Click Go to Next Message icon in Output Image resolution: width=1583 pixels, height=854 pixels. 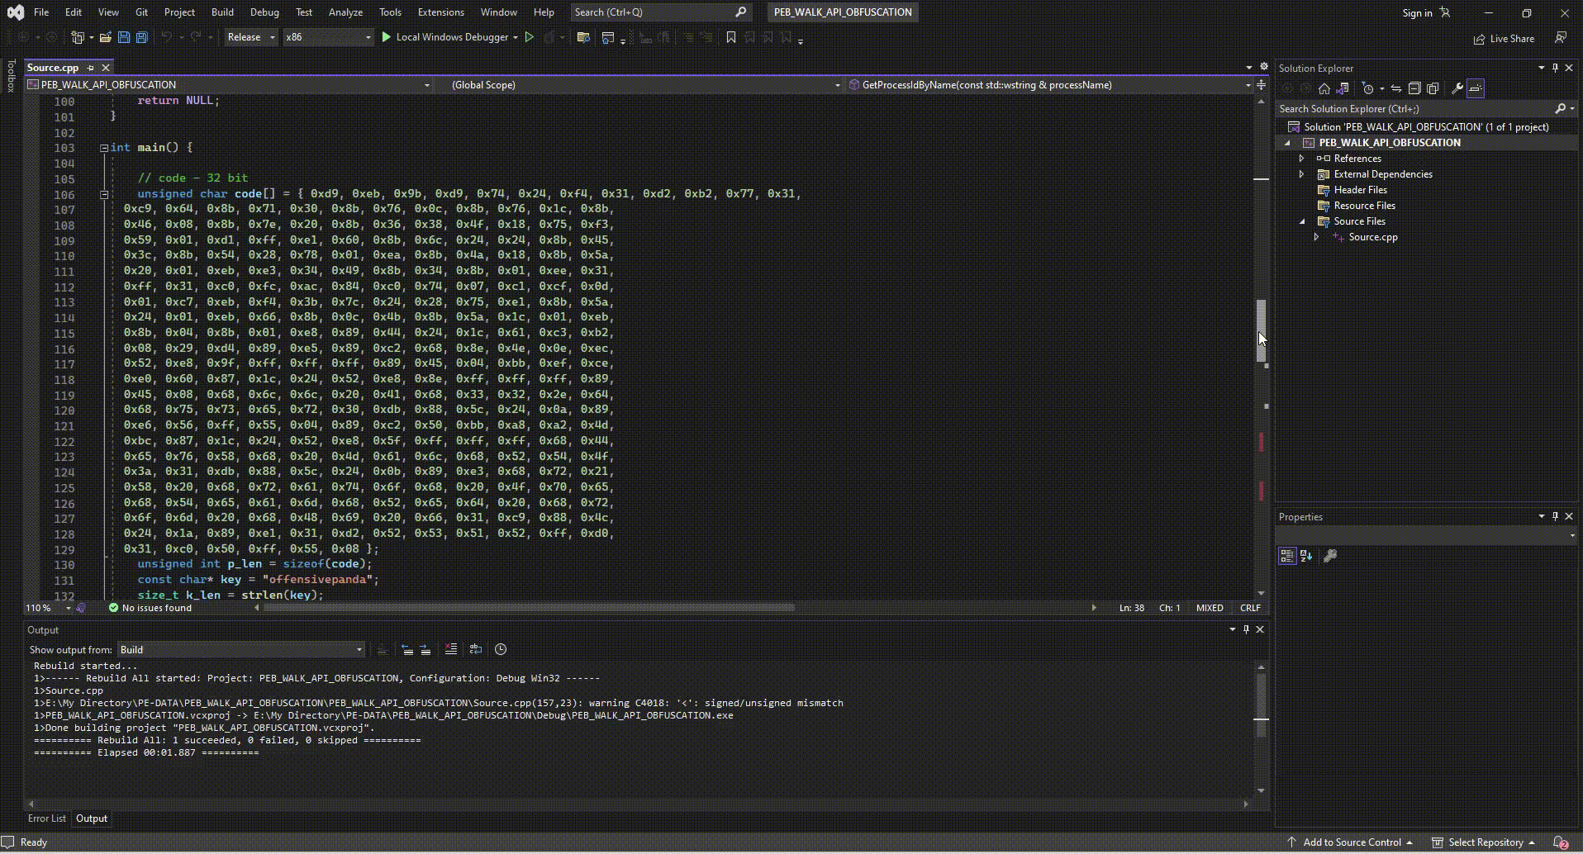[425, 650]
